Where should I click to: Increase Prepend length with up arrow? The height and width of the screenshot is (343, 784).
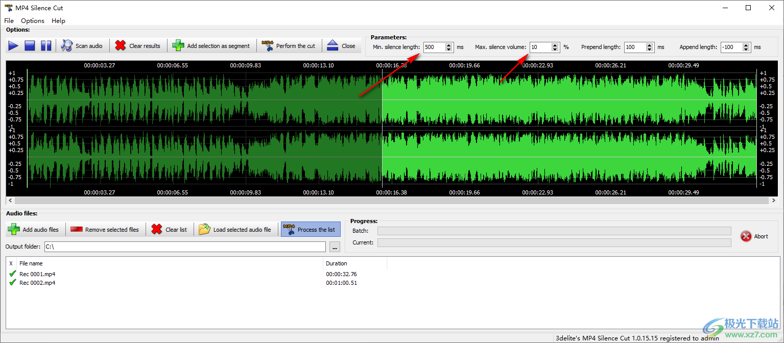tap(650, 45)
